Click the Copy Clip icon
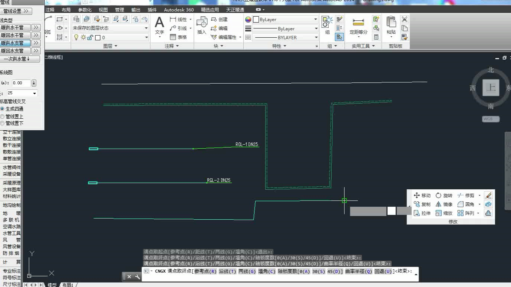This screenshot has width=511, height=287. click(x=405, y=28)
